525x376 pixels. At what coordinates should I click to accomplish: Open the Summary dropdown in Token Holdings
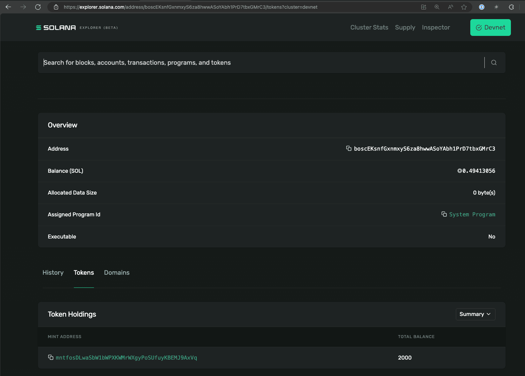(475, 314)
